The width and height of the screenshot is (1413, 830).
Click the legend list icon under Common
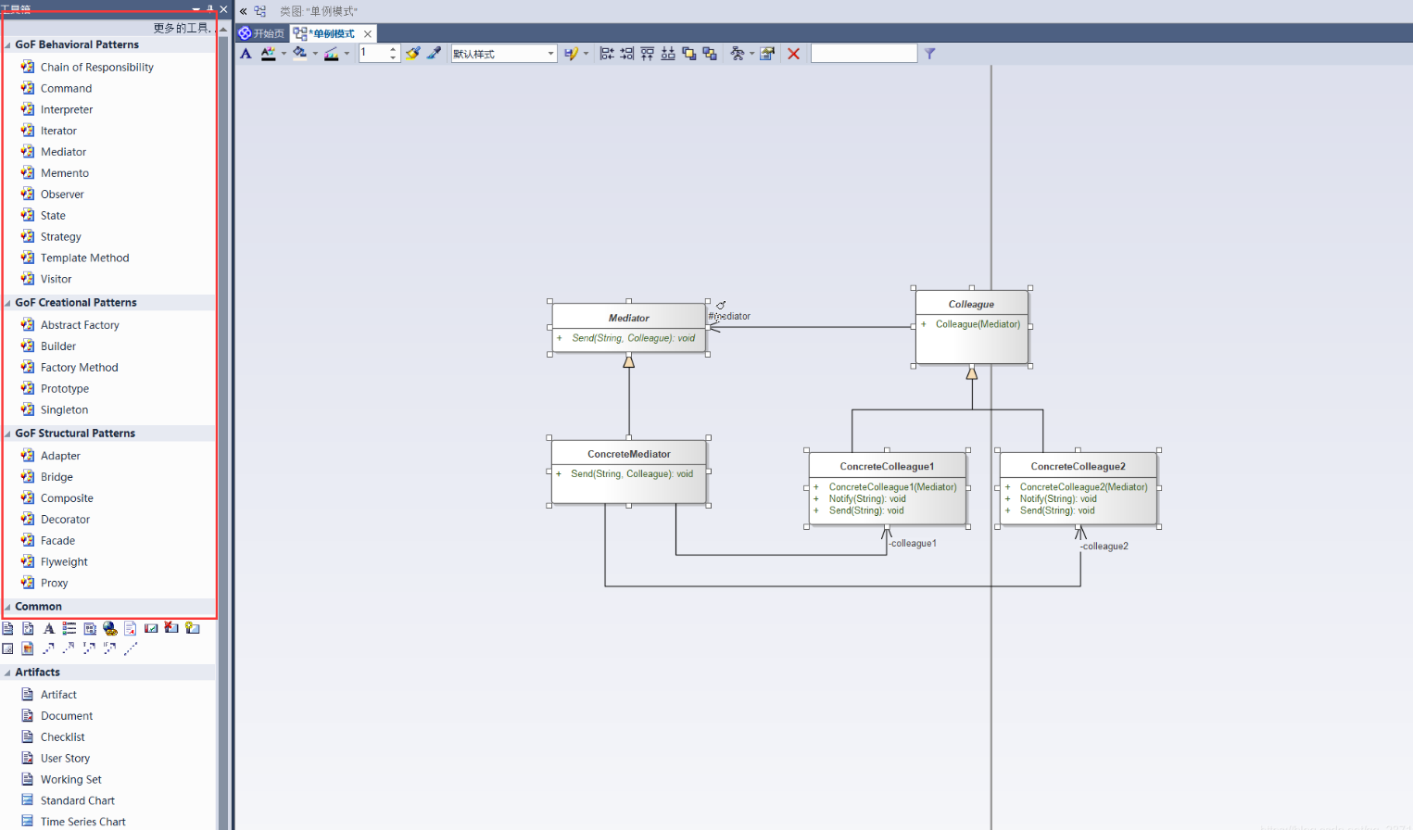point(69,628)
